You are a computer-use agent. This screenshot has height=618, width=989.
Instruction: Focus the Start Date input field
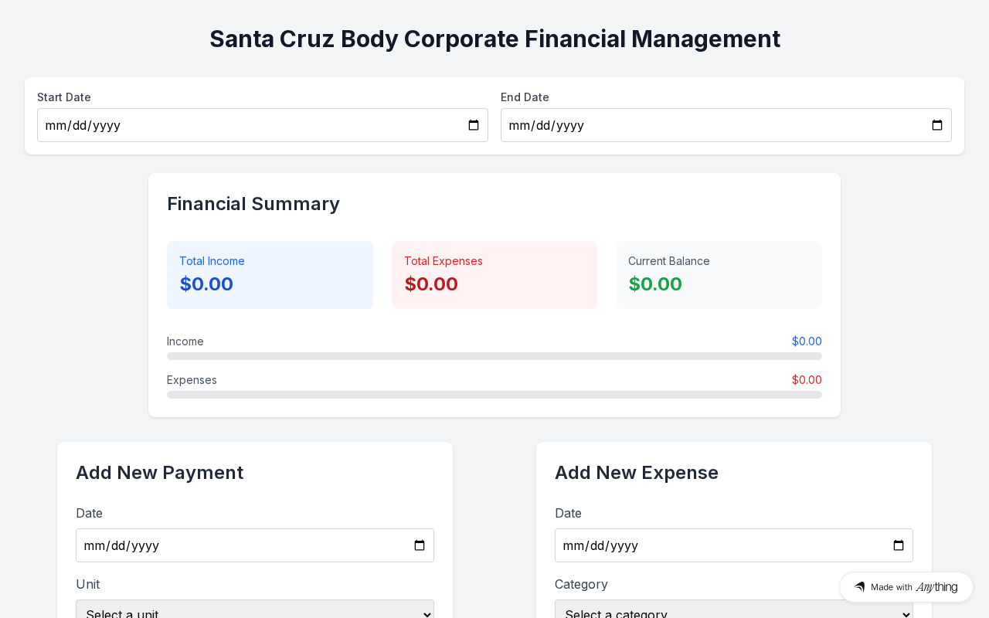[x=247, y=125]
